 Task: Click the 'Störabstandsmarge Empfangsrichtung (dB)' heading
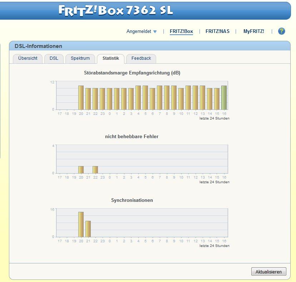pos(132,73)
